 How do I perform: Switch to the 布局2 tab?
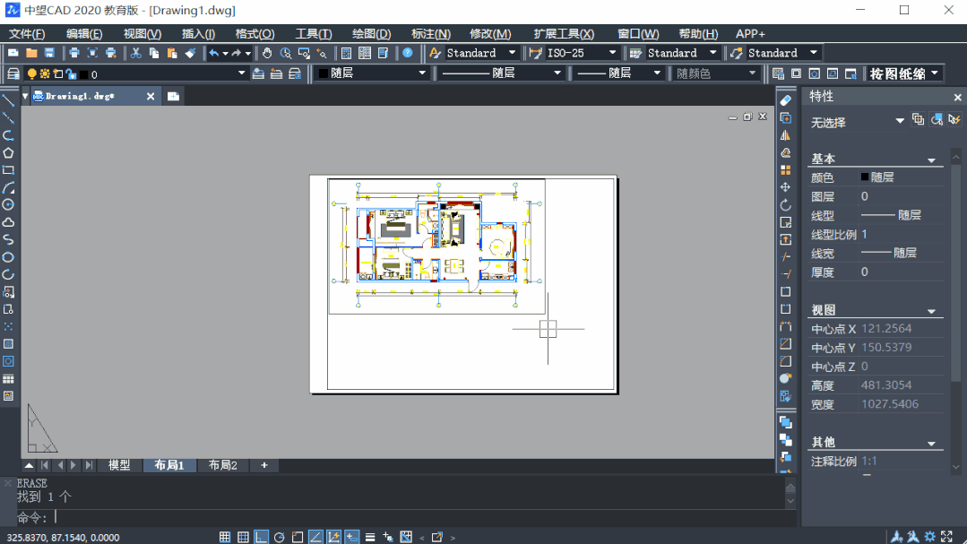[x=222, y=465]
